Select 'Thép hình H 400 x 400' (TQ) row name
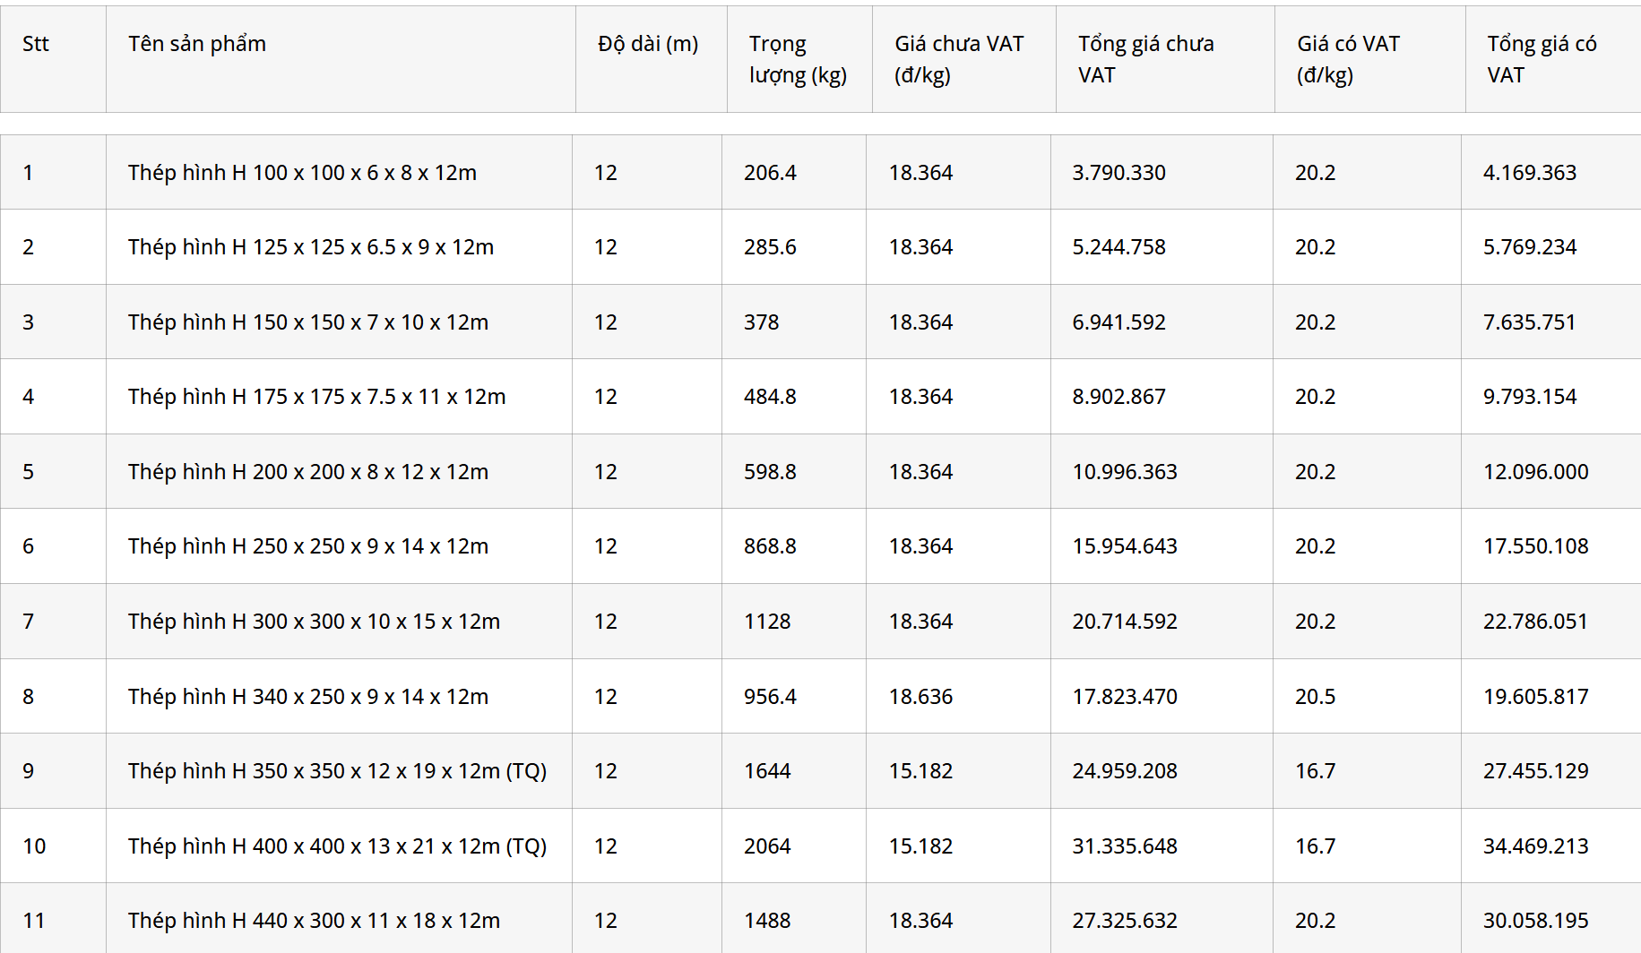Image resolution: width=1641 pixels, height=953 pixels. (337, 846)
